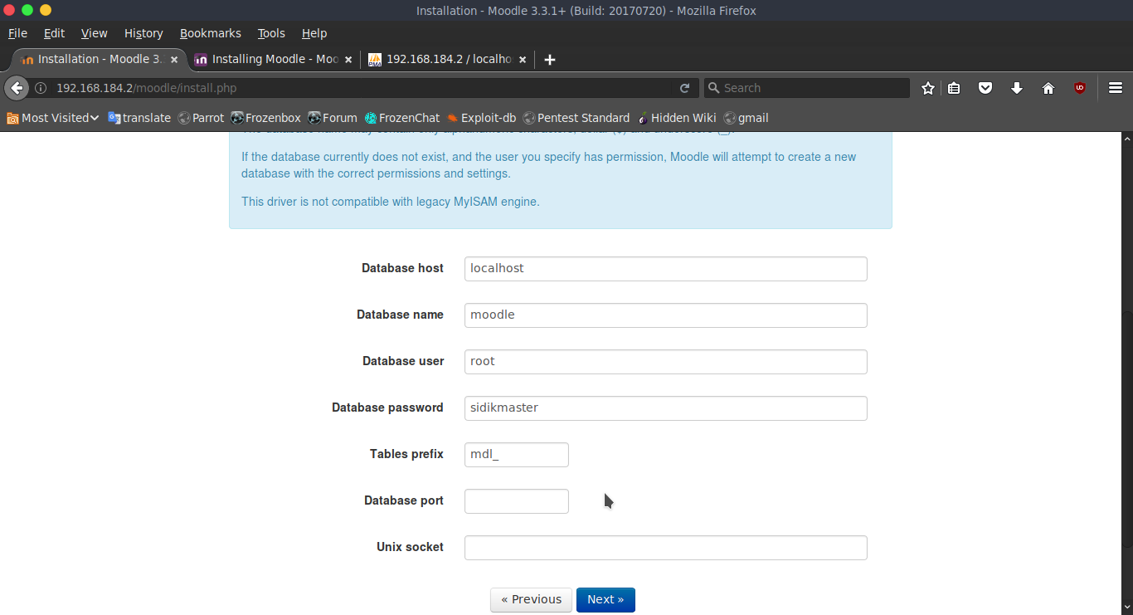Image resolution: width=1133 pixels, height=615 pixels.
Task: Click the Next » button
Action: (605, 599)
